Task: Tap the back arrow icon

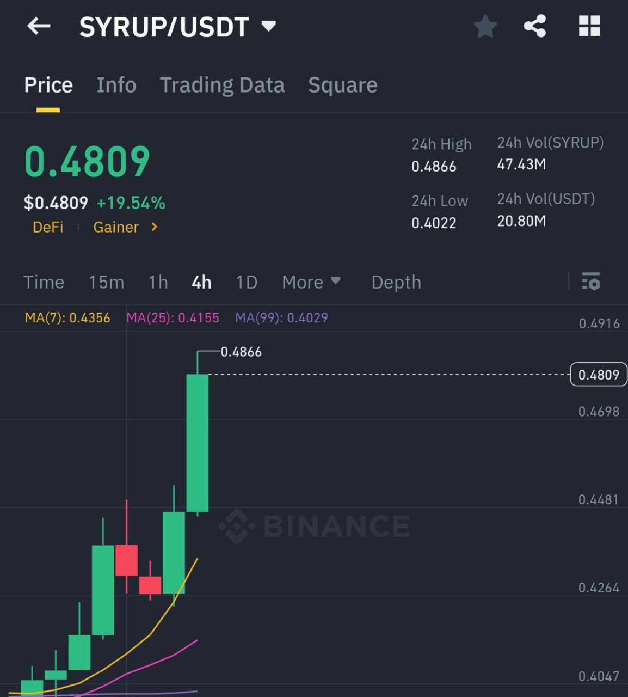Action: 39,26
